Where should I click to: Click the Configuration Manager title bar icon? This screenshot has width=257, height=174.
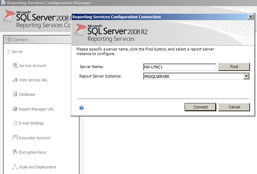[4, 3]
